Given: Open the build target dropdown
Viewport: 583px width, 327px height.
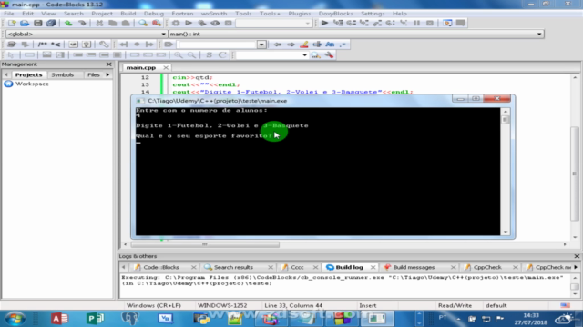Looking at the screenshot, I should (308, 23).
